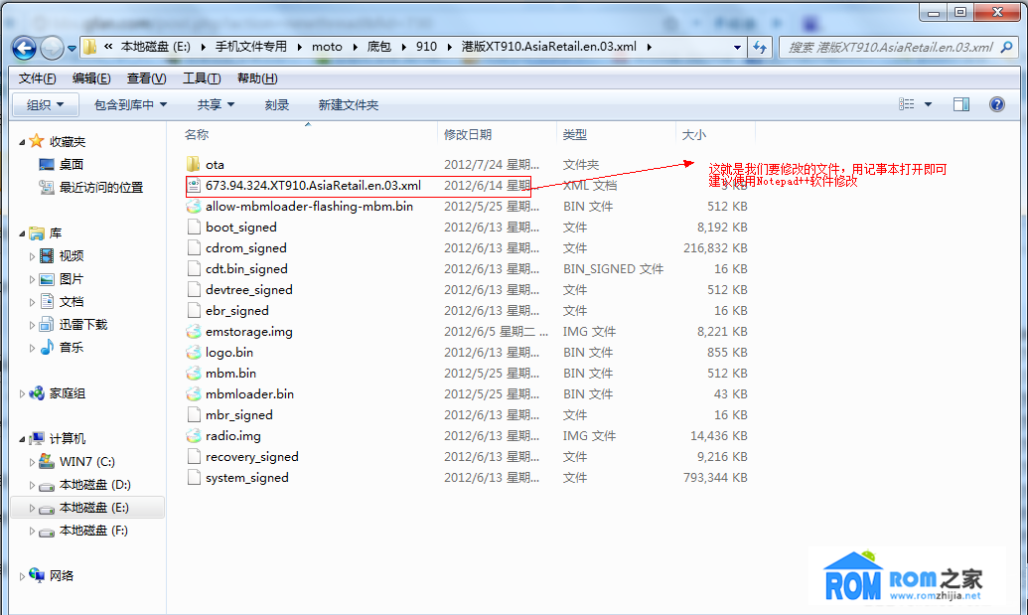Sort by the 修改日期 column header

click(x=468, y=134)
